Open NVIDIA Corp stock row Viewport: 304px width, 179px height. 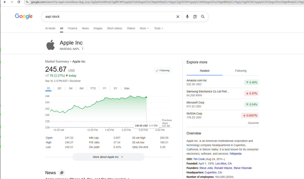pos(223,116)
